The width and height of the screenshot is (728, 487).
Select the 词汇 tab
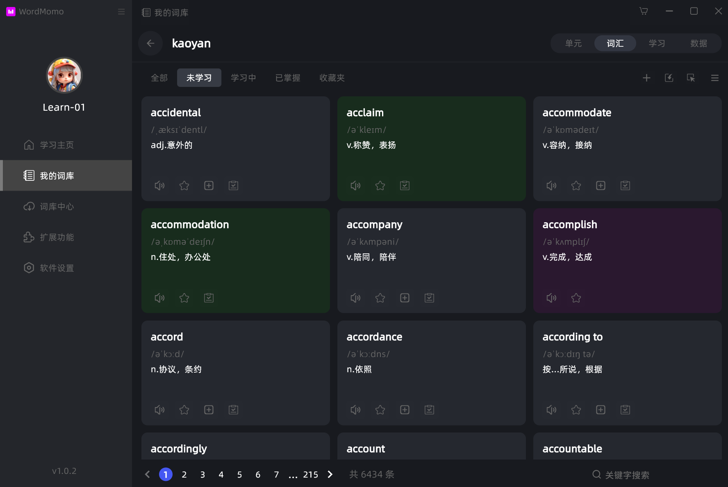pos(615,43)
